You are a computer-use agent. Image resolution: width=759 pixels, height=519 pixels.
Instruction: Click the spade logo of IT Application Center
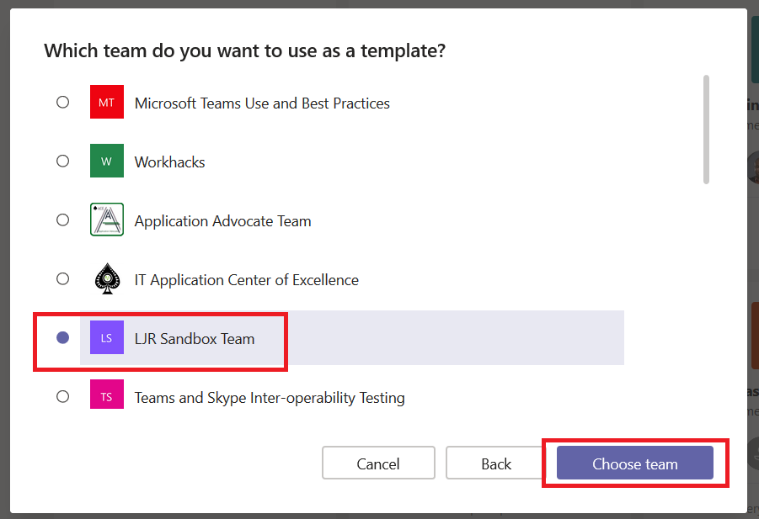point(107,278)
